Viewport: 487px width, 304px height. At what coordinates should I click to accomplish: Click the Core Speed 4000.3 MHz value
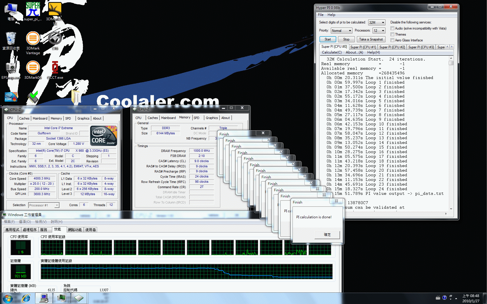(x=42, y=179)
